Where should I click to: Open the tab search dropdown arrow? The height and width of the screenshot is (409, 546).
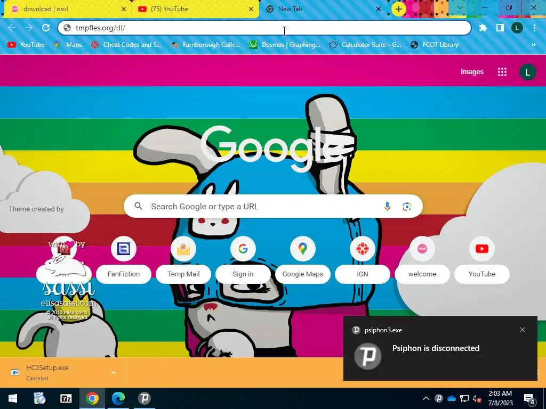click(460, 7)
